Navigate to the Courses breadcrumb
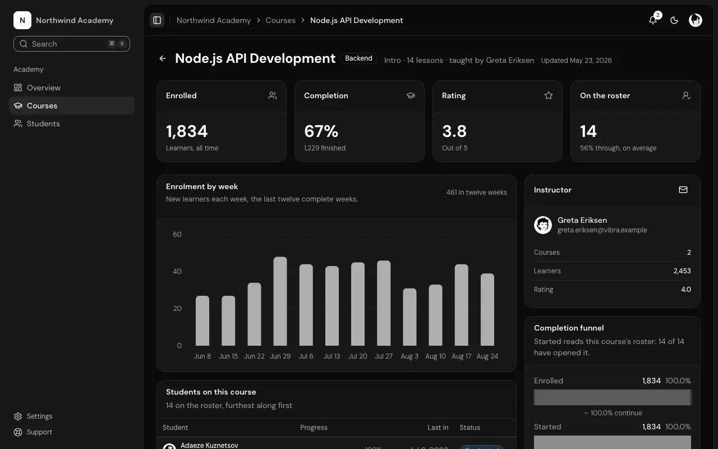This screenshot has height=449, width=718. 280,20
